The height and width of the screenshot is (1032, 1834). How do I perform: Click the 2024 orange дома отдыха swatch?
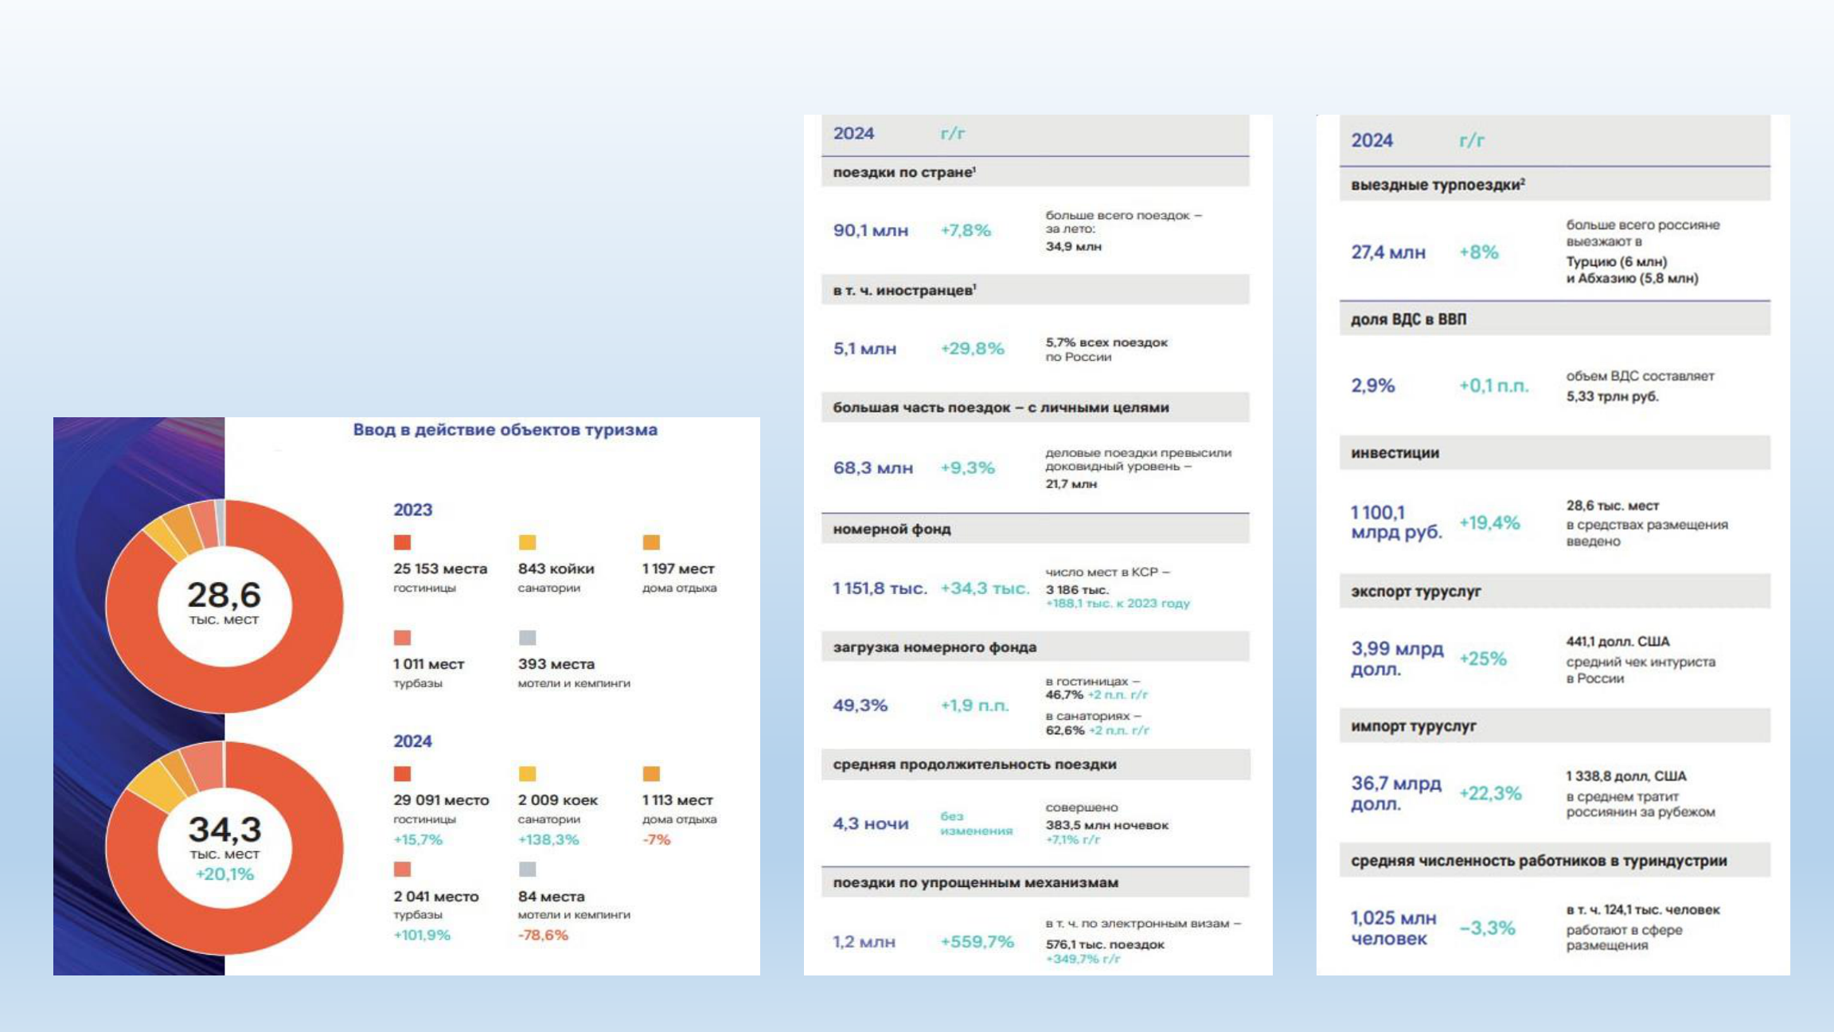pyautogui.click(x=651, y=774)
